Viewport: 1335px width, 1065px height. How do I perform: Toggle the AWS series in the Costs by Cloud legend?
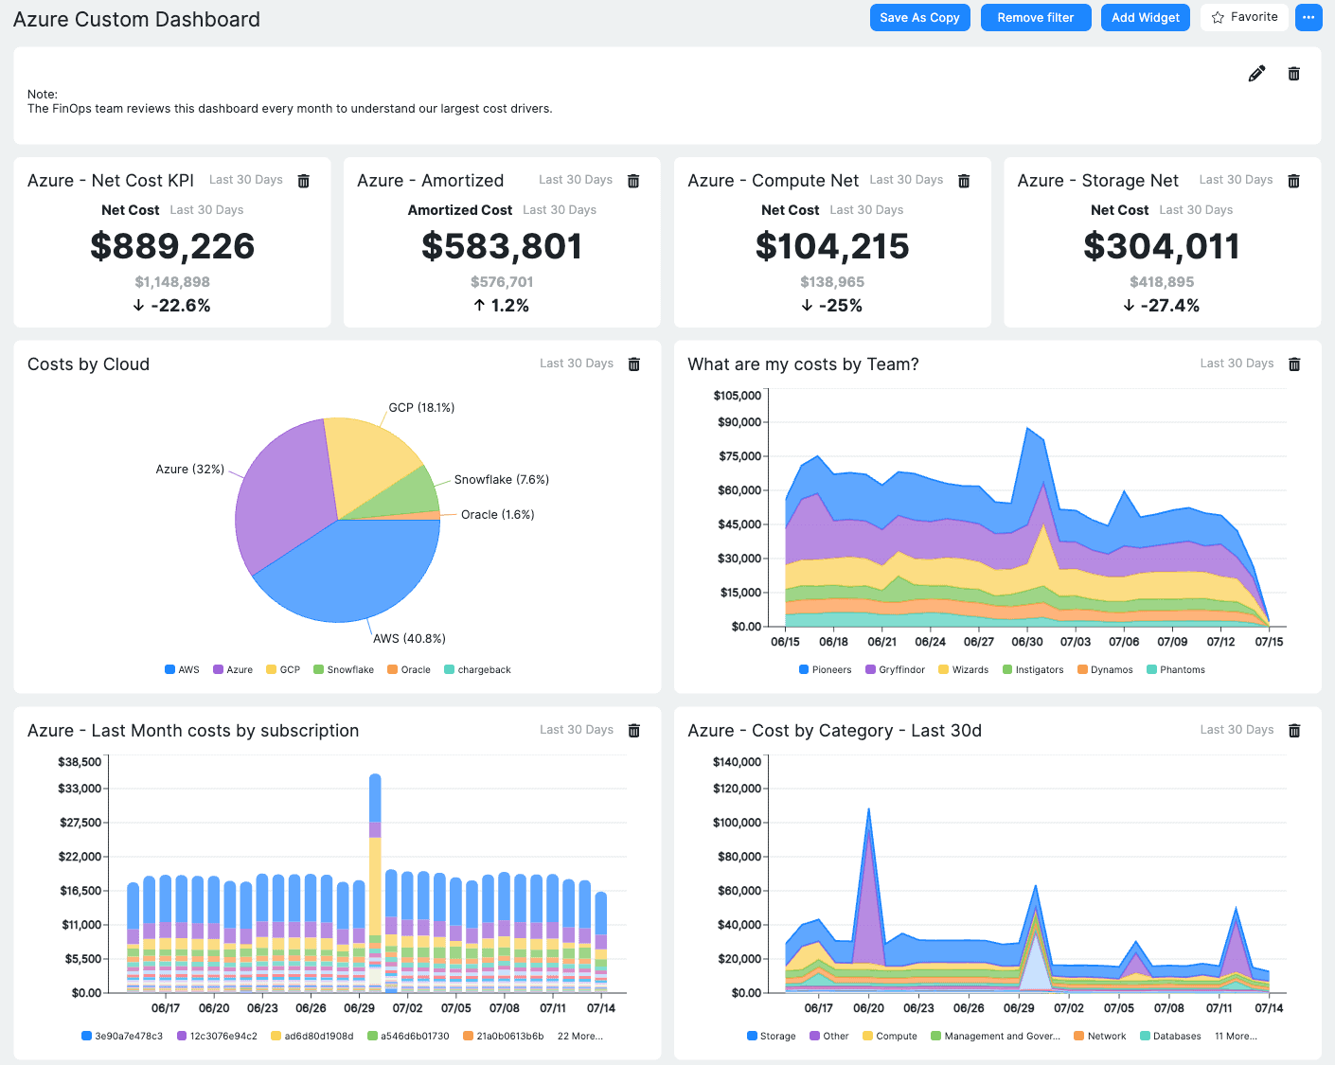tap(182, 669)
